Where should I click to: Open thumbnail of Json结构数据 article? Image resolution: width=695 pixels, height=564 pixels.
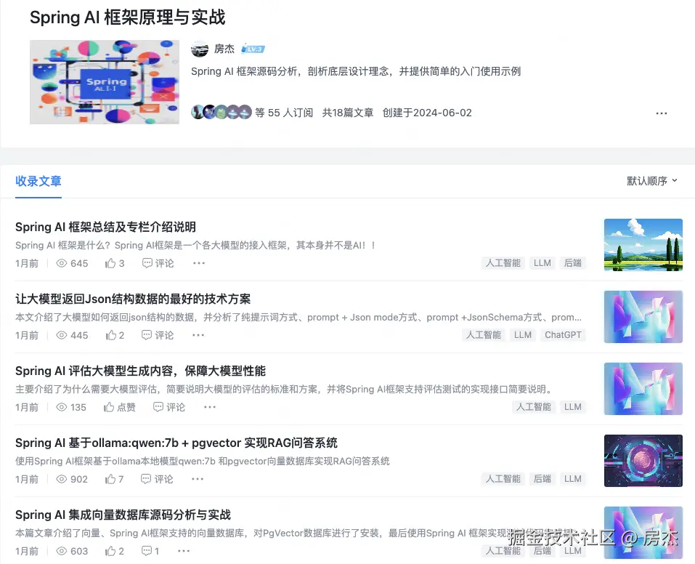click(643, 316)
